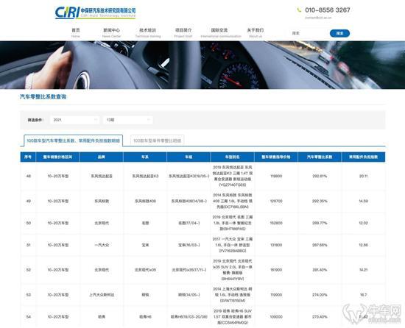
Task: Click the 汽车零整比系数查询 page heading
Action: click(x=43, y=96)
